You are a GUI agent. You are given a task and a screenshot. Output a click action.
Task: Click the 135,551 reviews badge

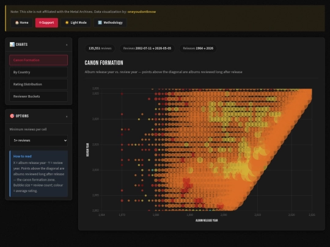100,48
